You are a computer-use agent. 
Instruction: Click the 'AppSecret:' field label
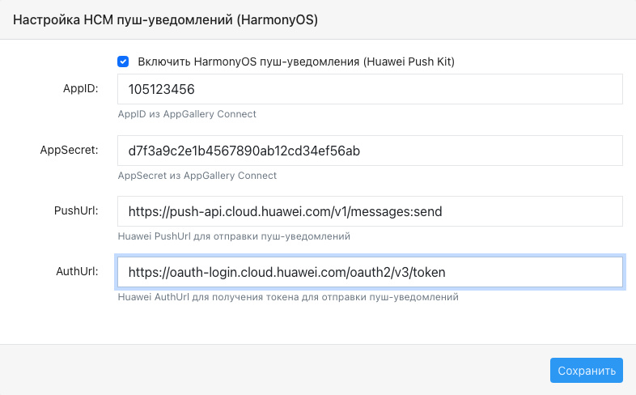(x=70, y=150)
